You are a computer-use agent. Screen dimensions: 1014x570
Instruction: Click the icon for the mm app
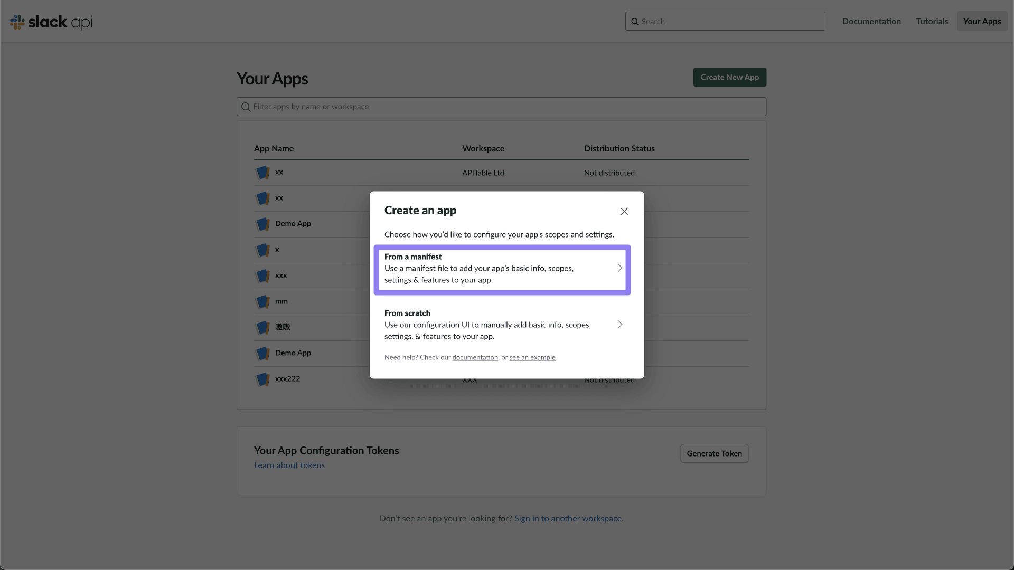[x=262, y=302]
